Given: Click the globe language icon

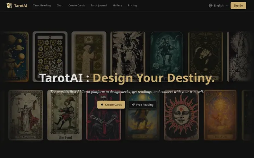Looking at the screenshot, I should [x=210, y=5].
